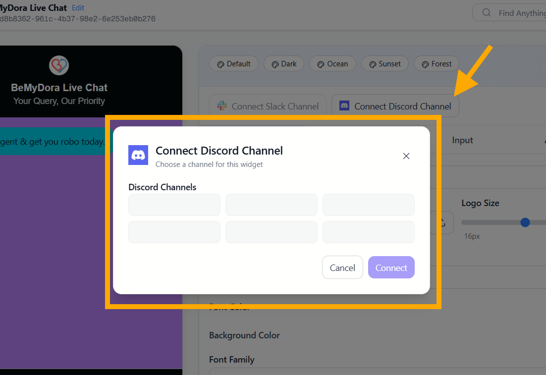Click the Edit link beside the widget title

pyautogui.click(x=78, y=8)
